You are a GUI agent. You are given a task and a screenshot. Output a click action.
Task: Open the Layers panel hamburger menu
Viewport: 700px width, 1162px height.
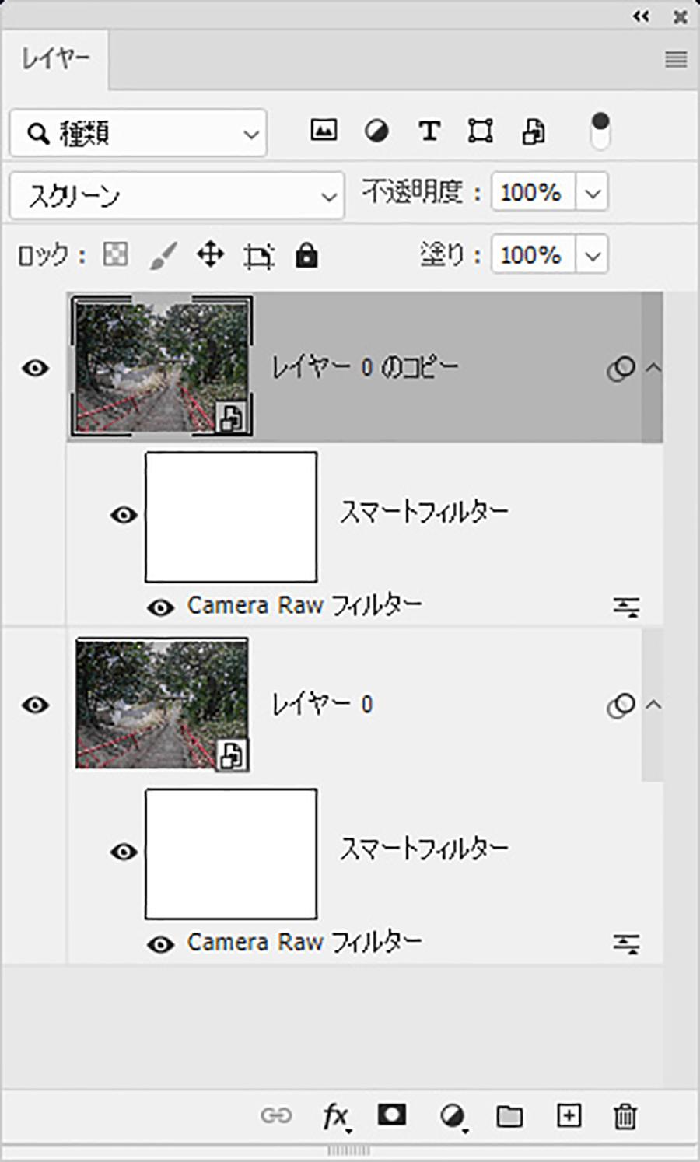pyautogui.click(x=676, y=59)
